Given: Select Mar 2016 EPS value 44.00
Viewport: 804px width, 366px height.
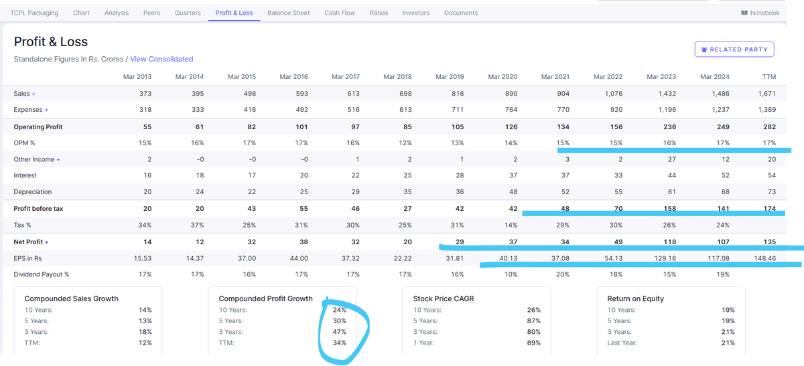Looking at the screenshot, I should pos(297,258).
